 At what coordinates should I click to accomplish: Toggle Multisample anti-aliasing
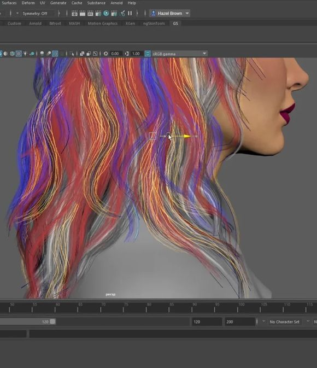55,54
